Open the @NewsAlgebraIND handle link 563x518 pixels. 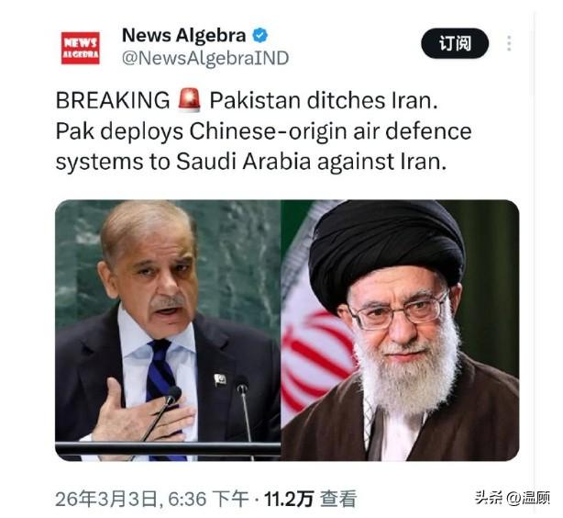coord(205,58)
